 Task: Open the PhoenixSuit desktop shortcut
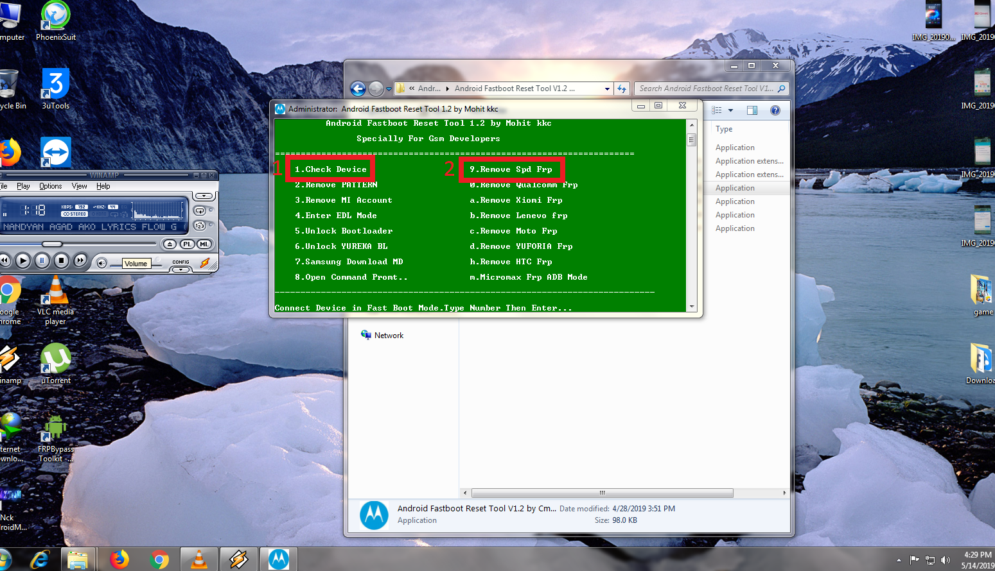[x=56, y=22]
